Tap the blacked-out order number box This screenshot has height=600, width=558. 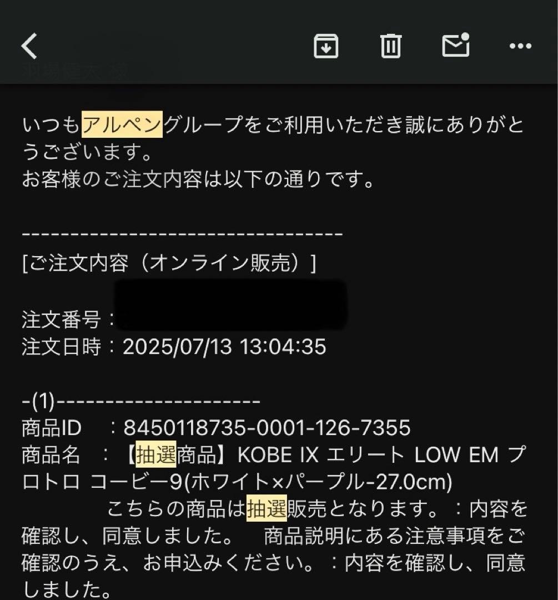point(231,305)
